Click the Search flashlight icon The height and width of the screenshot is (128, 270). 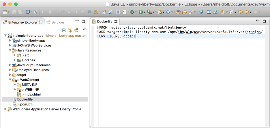coord(191,12)
